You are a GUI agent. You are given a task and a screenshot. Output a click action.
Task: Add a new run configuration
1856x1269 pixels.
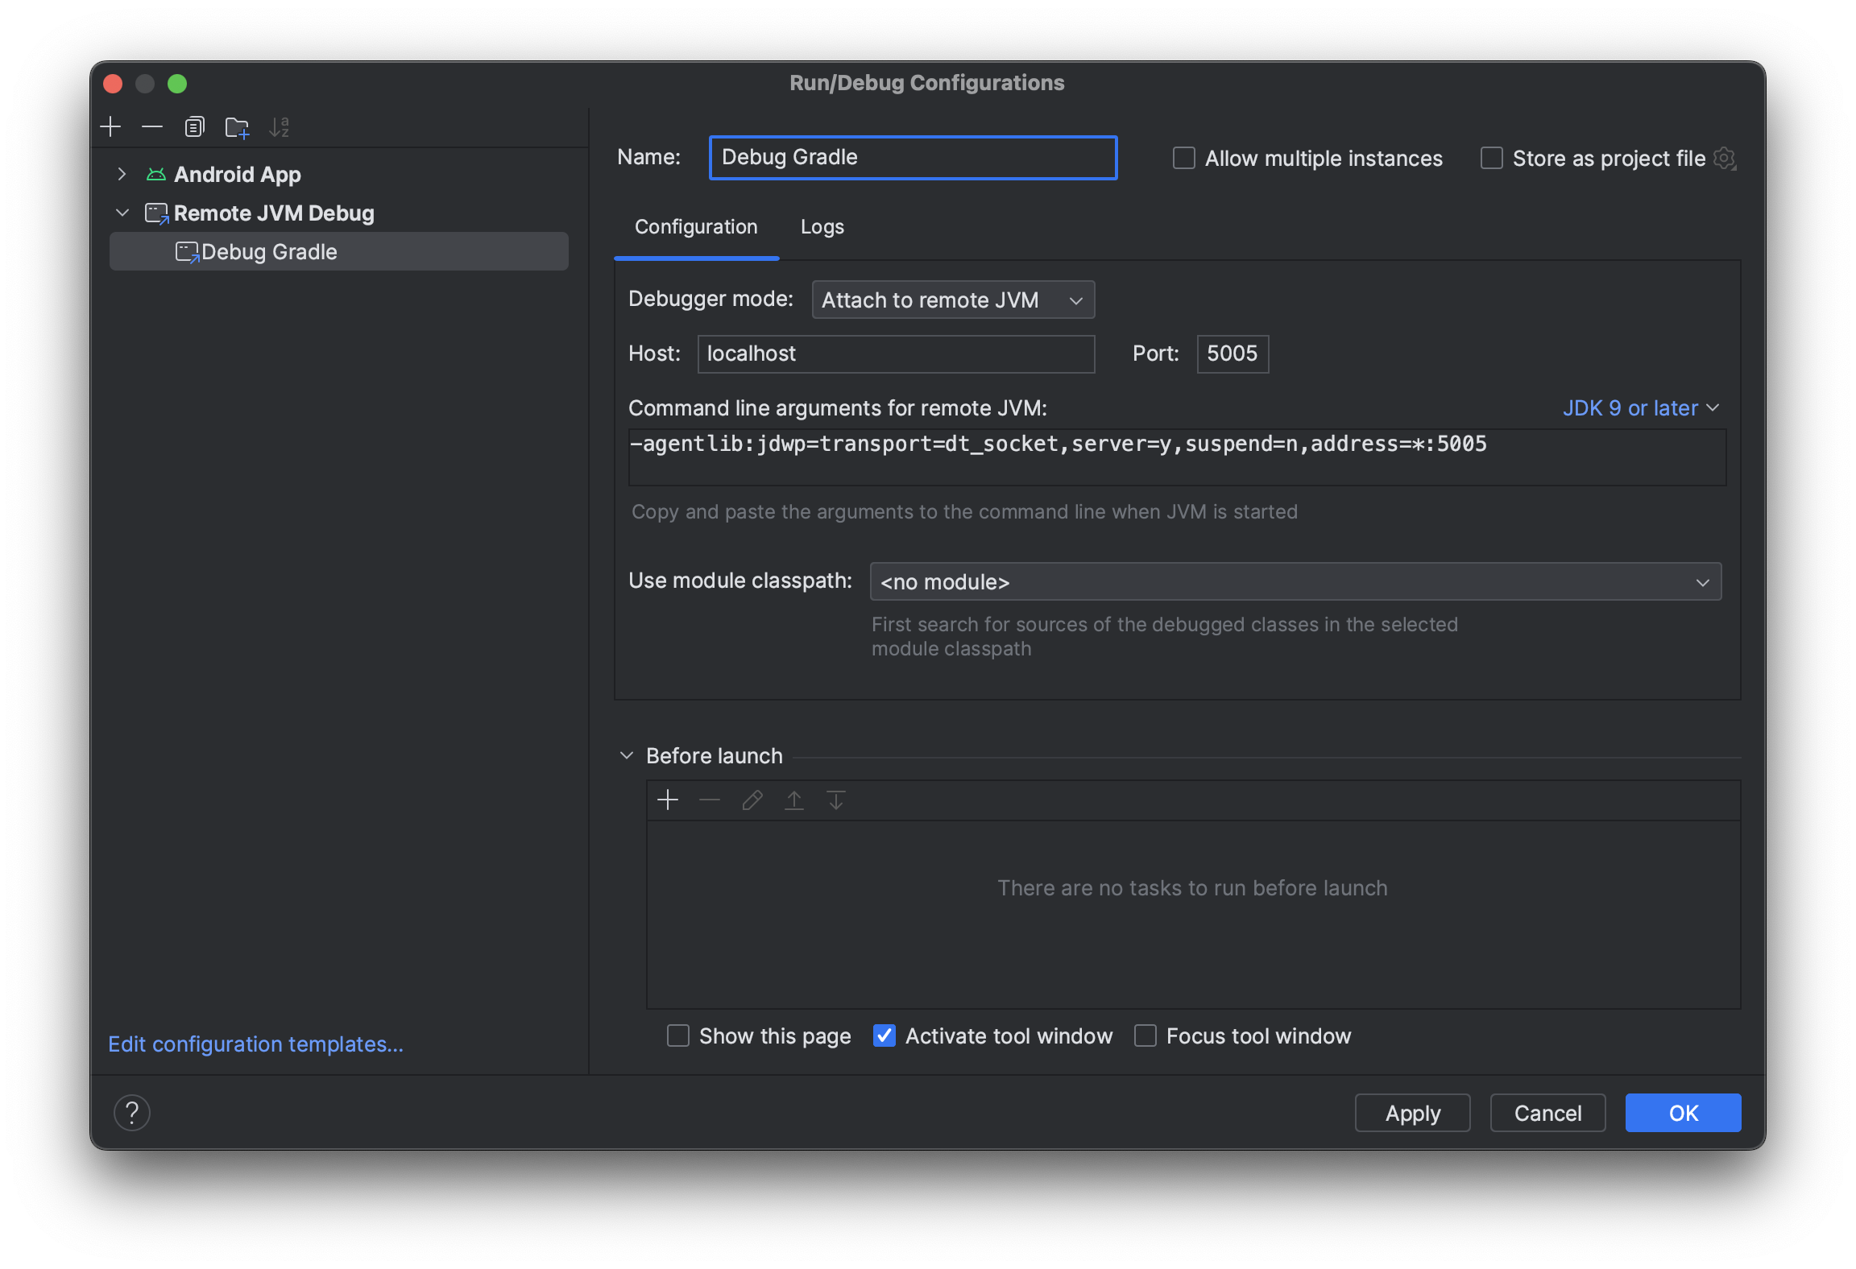(x=110, y=126)
